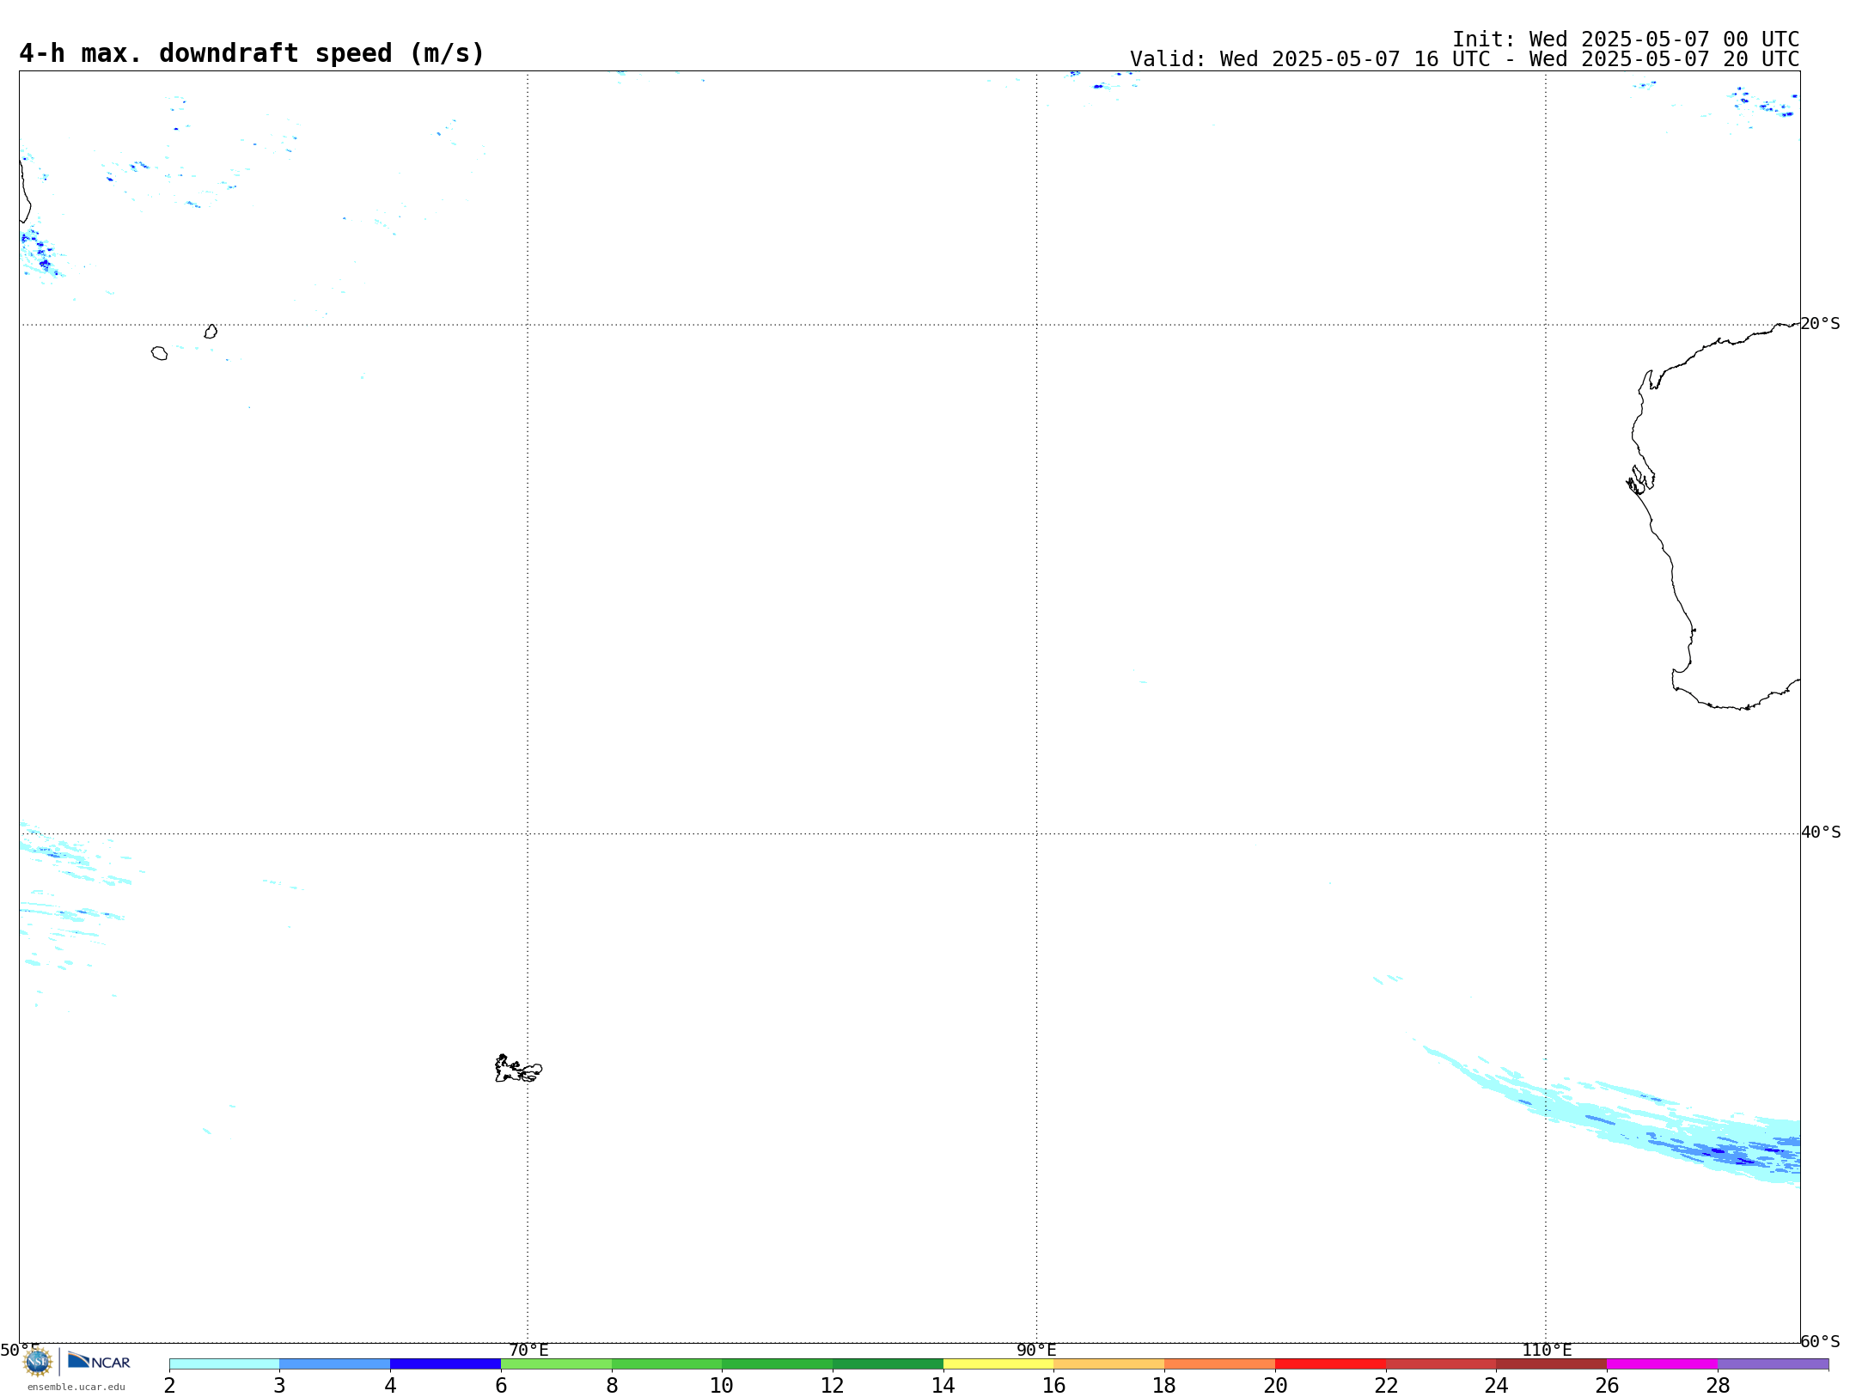Open the ensemble.ucar.edu link text

(76, 1387)
